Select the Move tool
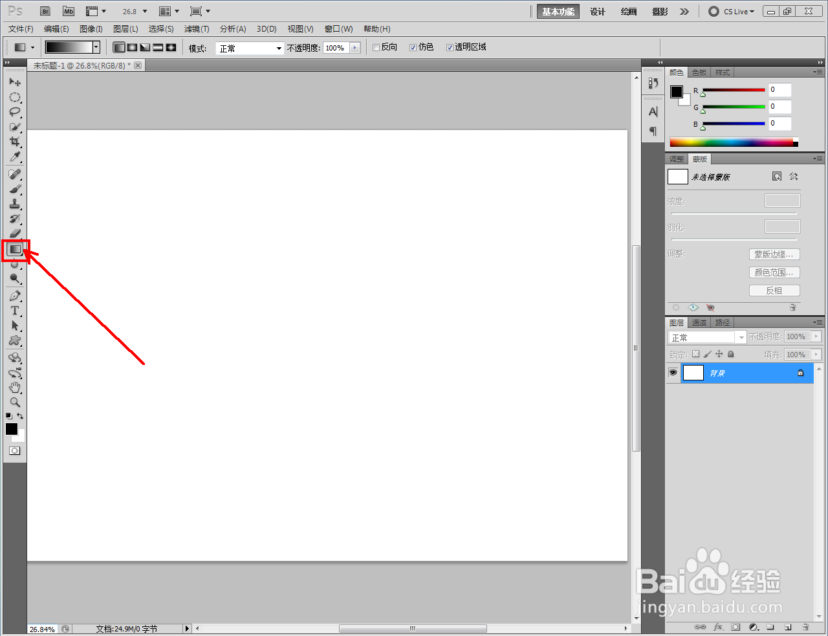This screenshot has width=828, height=636. (15, 82)
